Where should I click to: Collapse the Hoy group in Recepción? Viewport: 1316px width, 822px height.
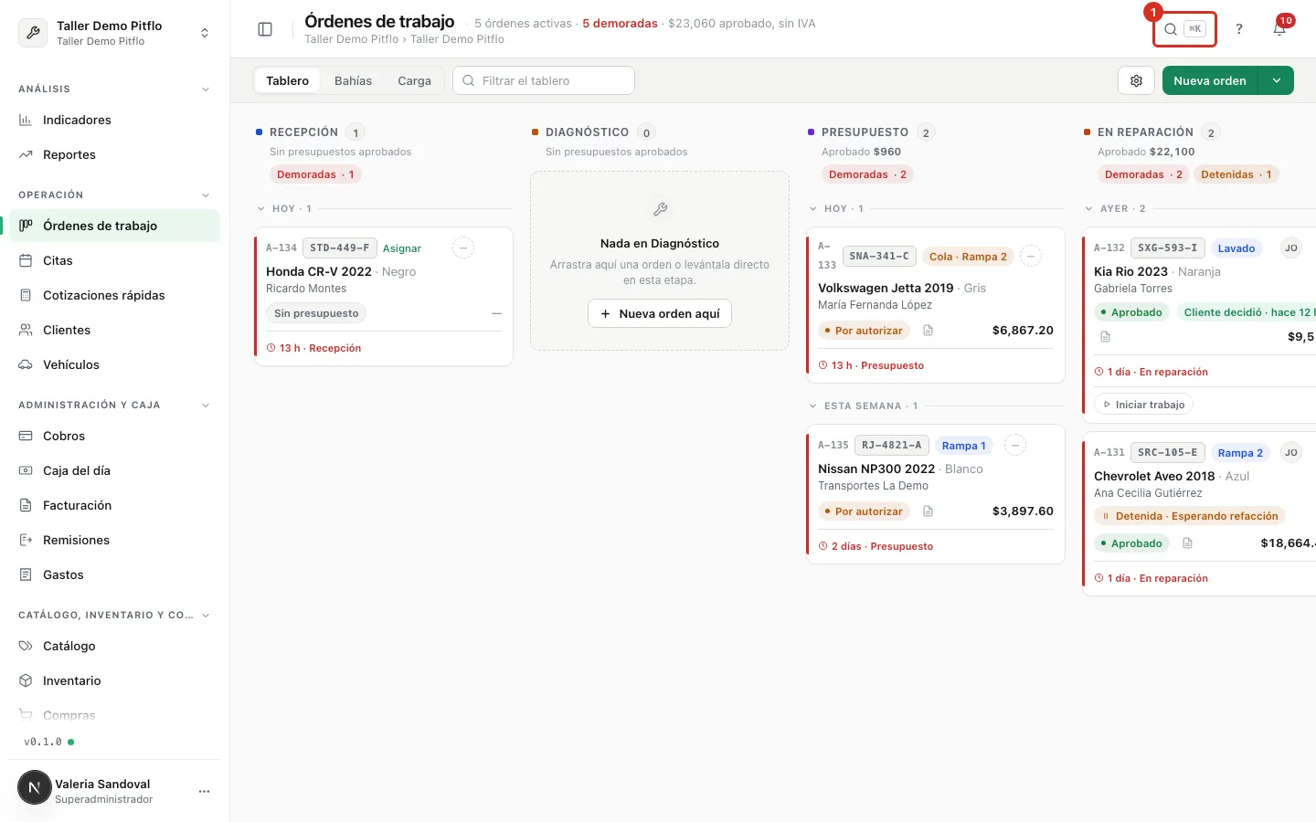pyautogui.click(x=261, y=209)
